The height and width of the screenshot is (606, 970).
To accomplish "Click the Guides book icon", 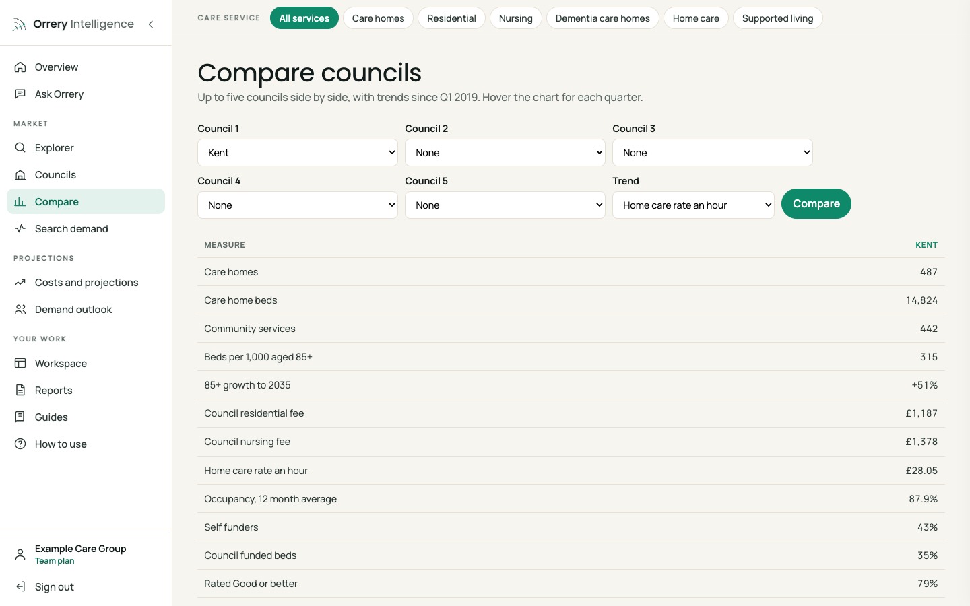I will 20,417.
